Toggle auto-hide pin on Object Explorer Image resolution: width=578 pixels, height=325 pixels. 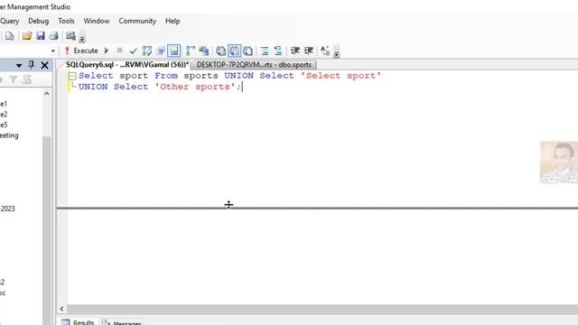click(x=32, y=65)
